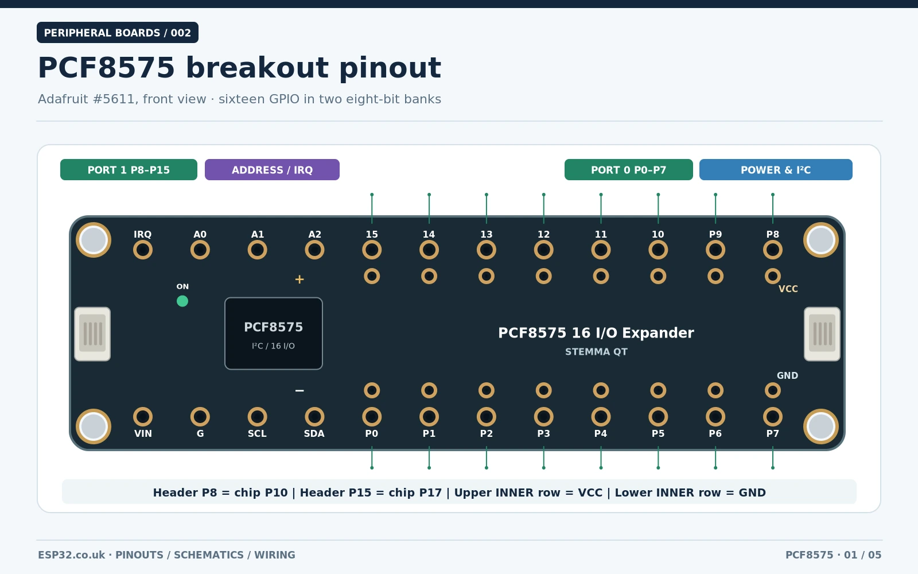
Task: Click the Adafruit #5611 front view subtitle
Action: 239,99
